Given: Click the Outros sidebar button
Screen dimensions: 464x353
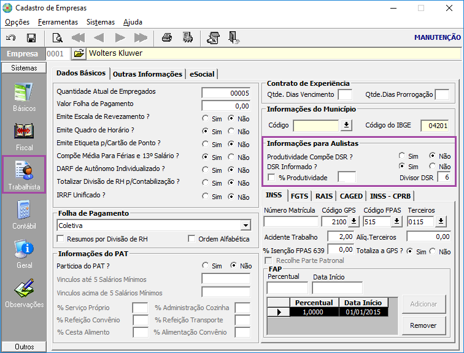Looking at the screenshot, I should [x=24, y=346].
